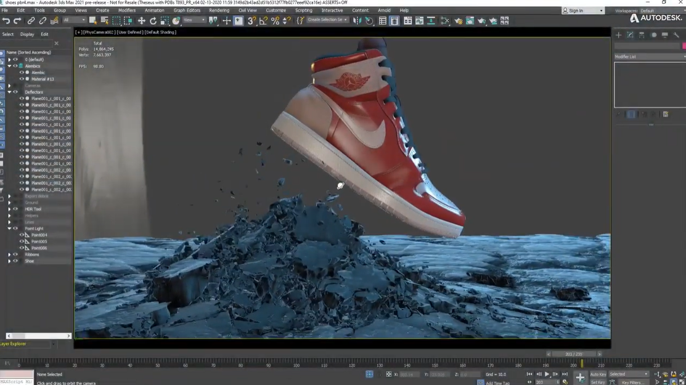Click the Sign In button
This screenshot has width=686, height=385.
(x=582, y=10)
